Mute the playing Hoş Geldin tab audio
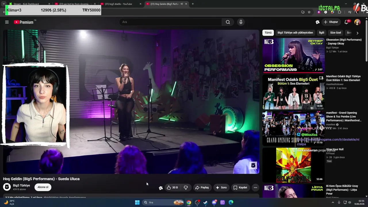368x207 pixels. coord(182,4)
